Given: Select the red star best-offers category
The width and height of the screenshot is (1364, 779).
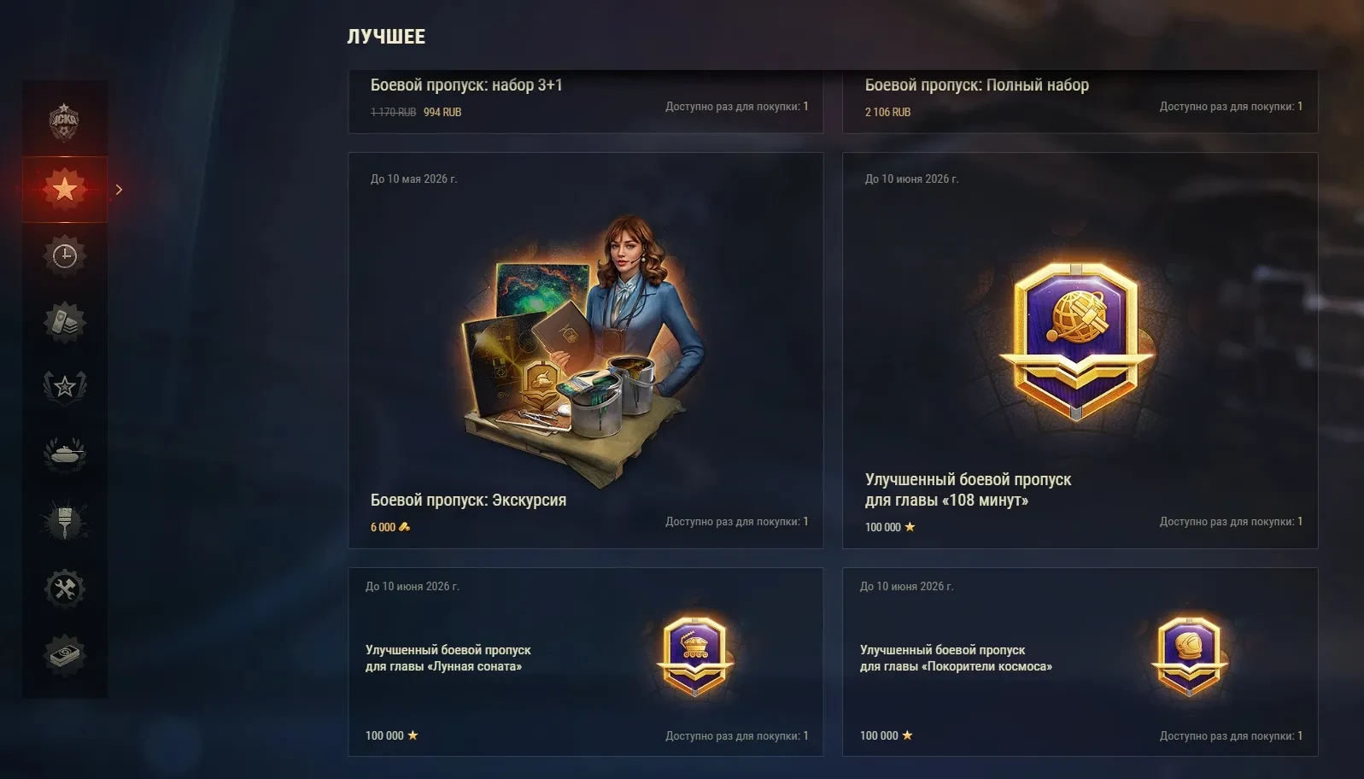Looking at the screenshot, I should pyautogui.click(x=65, y=190).
